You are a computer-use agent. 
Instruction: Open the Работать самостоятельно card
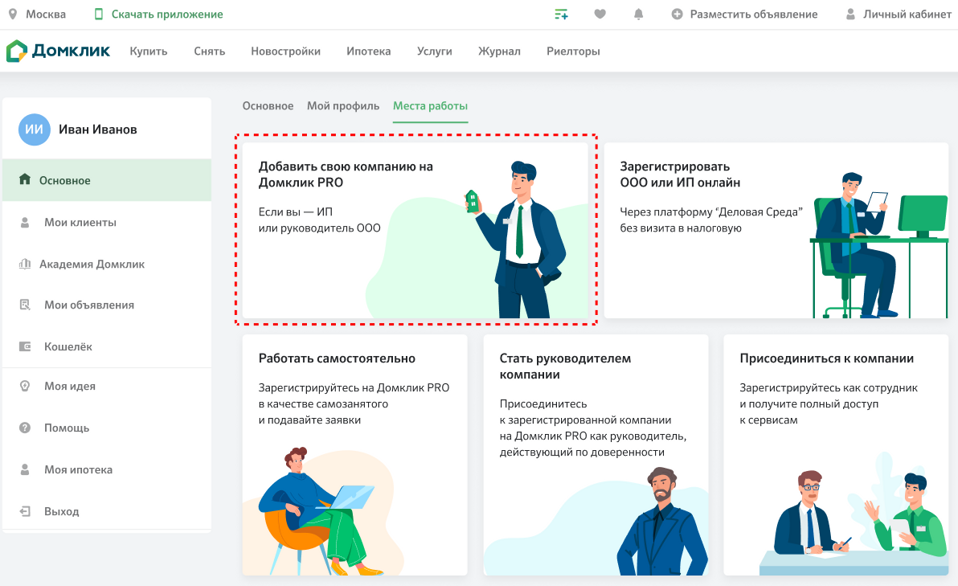(x=355, y=455)
